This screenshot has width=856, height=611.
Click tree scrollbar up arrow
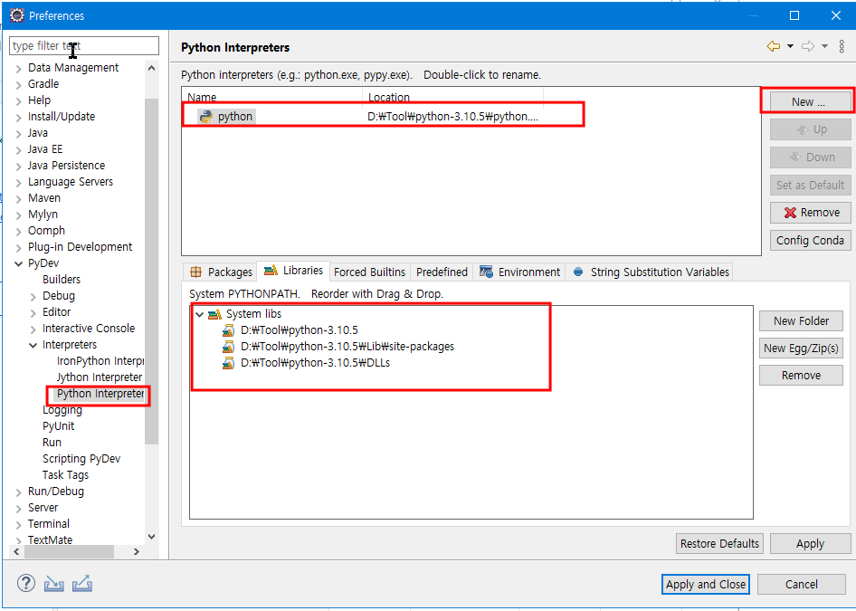tap(152, 68)
